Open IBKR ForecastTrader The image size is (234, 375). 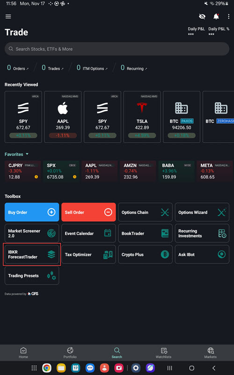[32, 255]
